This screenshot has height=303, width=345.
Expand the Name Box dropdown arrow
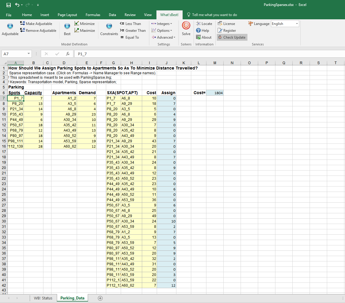[x=29, y=53]
